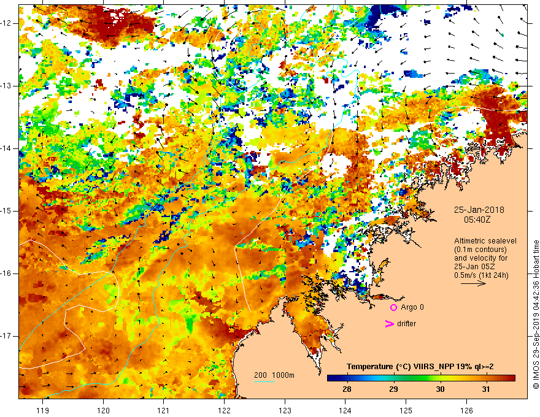
Task: Click latitude axis label -12
Action: pos(6,23)
